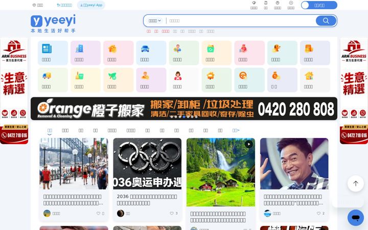368x230 pixels.
Task: Open the orange house category on pink tile
Action: coord(118,53)
